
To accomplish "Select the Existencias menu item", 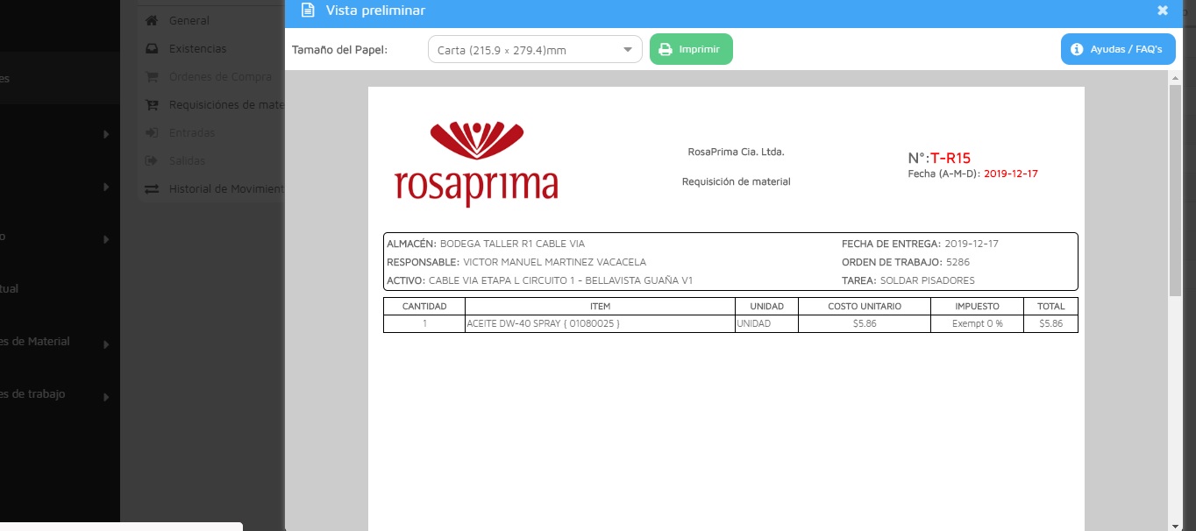I will [x=197, y=48].
